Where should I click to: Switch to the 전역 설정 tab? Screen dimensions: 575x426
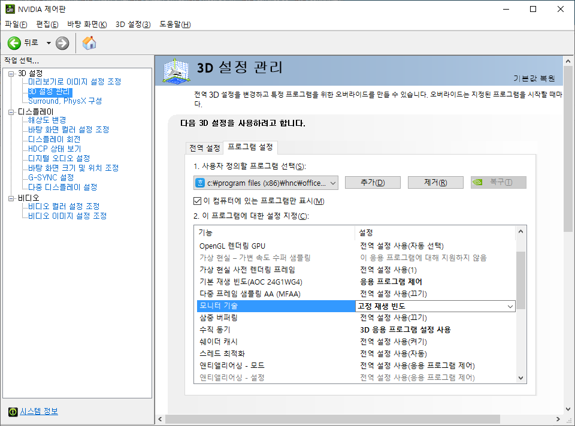tap(204, 148)
